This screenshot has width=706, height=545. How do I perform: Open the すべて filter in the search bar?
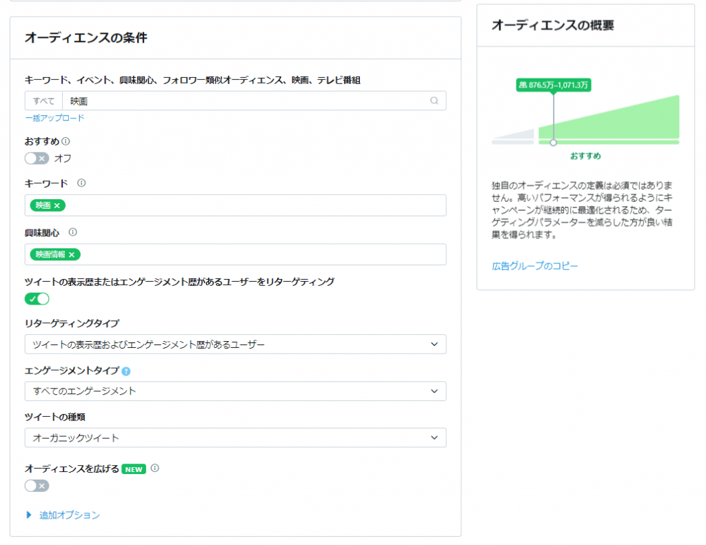[x=43, y=101]
